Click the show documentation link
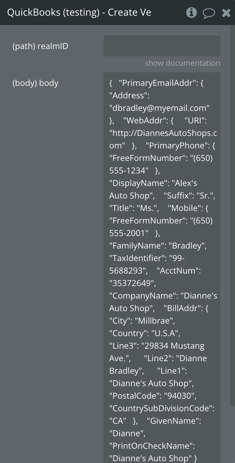235x463 pixels. click(x=182, y=63)
